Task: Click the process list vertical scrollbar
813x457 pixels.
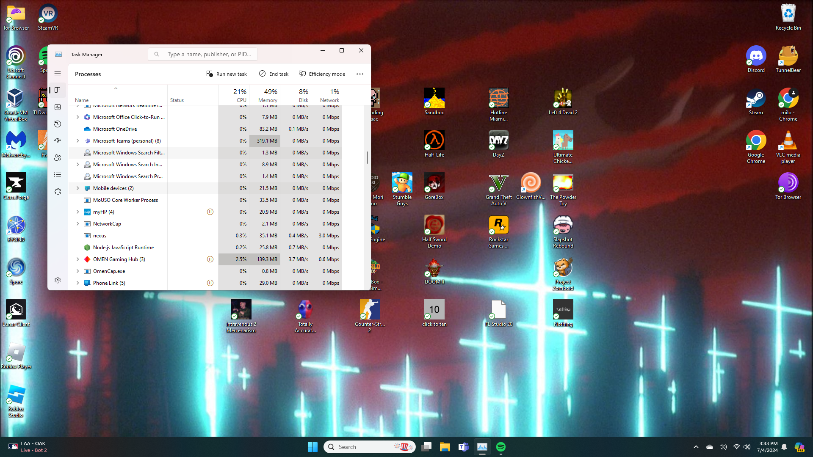Action: pos(367,157)
